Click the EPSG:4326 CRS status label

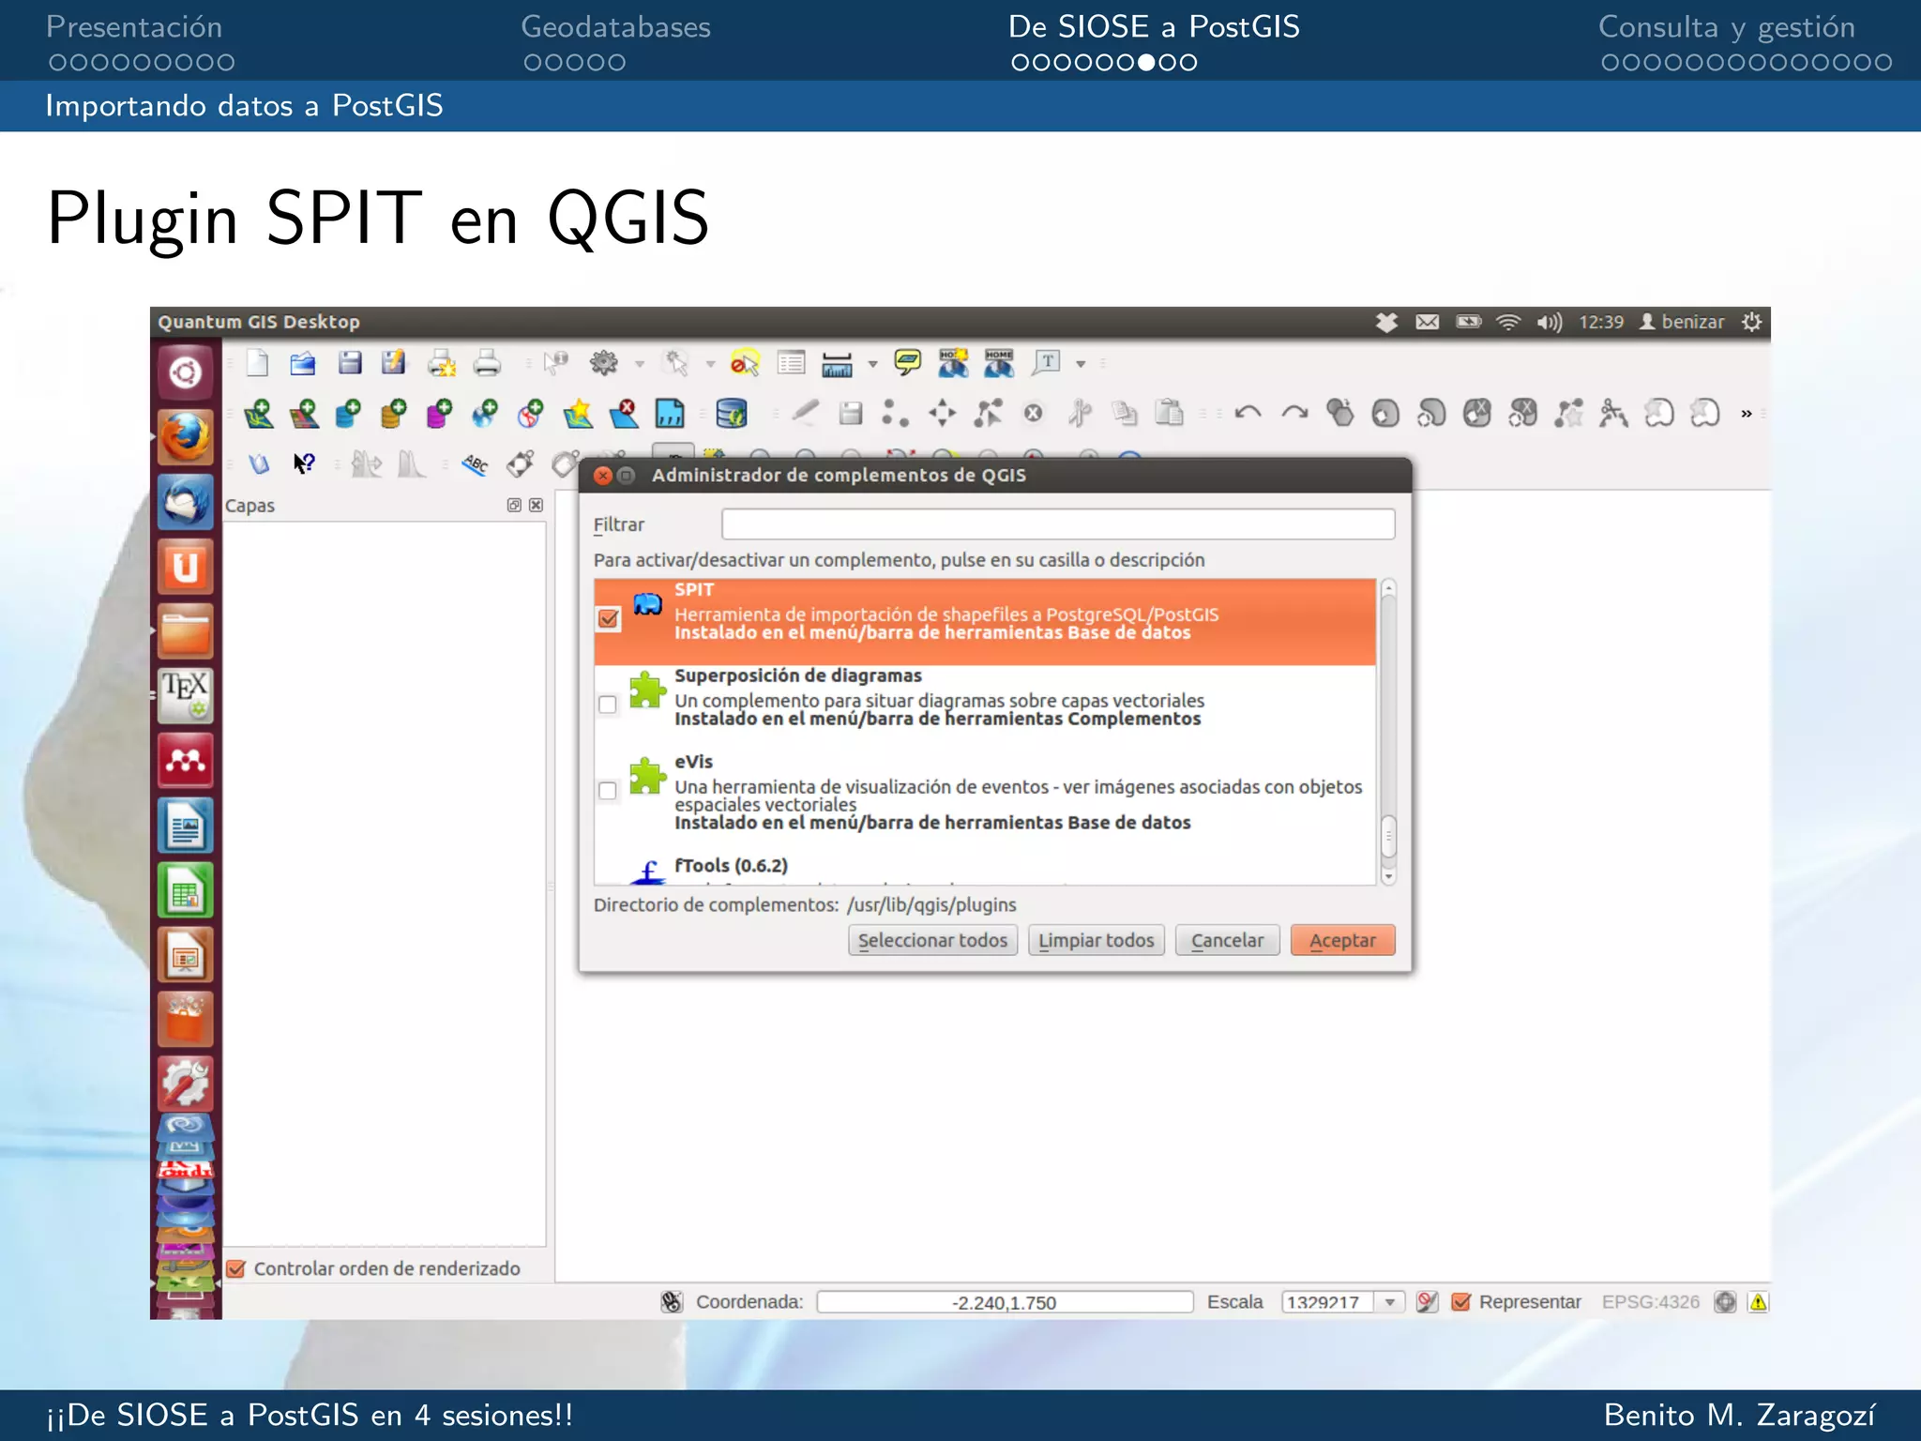[1650, 1302]
